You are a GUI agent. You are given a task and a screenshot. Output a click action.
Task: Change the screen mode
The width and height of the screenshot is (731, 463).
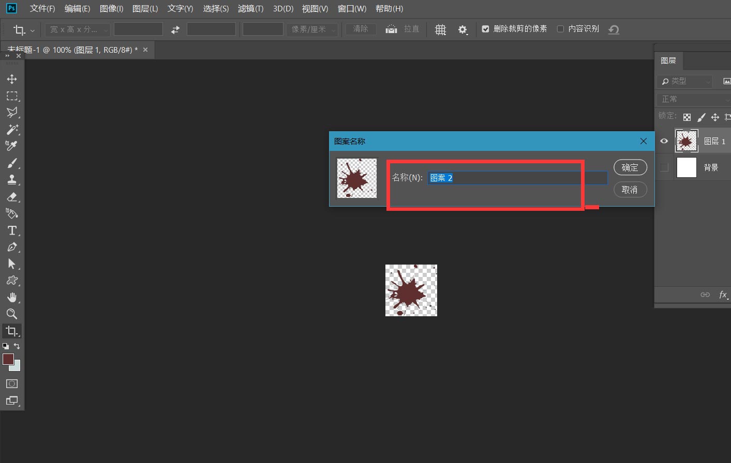pos(12,400)
